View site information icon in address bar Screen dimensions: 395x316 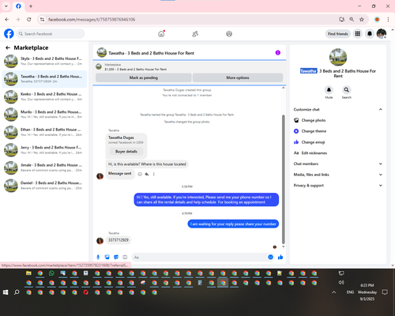[x=42, y=20]
